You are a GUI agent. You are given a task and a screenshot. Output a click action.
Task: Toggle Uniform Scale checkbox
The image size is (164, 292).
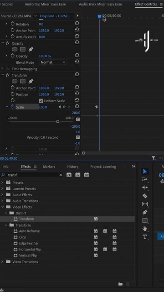pos(41,101)
